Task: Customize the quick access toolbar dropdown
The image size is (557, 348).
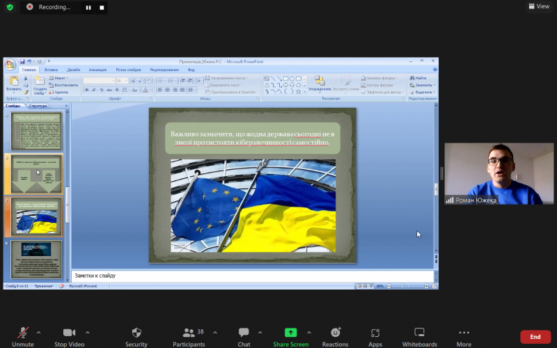Action: [49, 61]
